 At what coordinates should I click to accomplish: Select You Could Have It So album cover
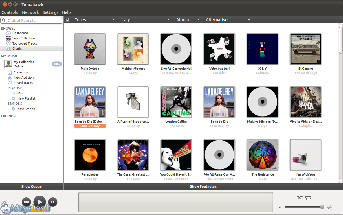tap(176, 155)
